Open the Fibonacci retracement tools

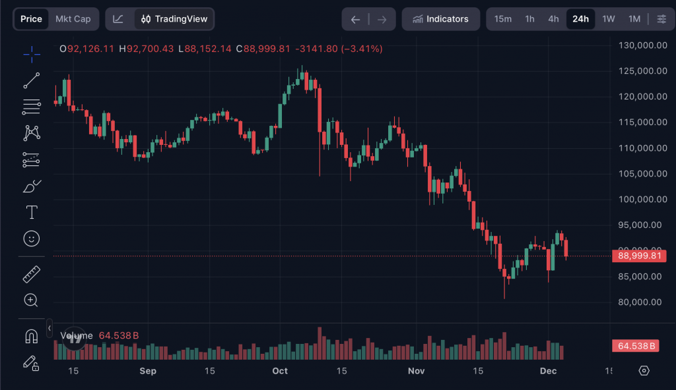pos(32,106)
